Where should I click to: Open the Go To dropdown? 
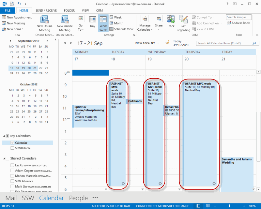(x=81, y=23)
